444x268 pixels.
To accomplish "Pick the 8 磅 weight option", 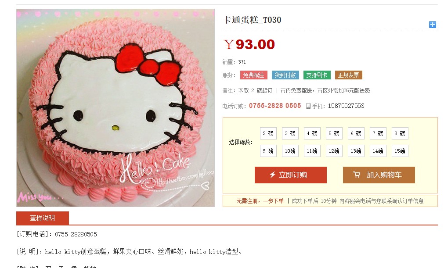I will [x=400, y=133].
